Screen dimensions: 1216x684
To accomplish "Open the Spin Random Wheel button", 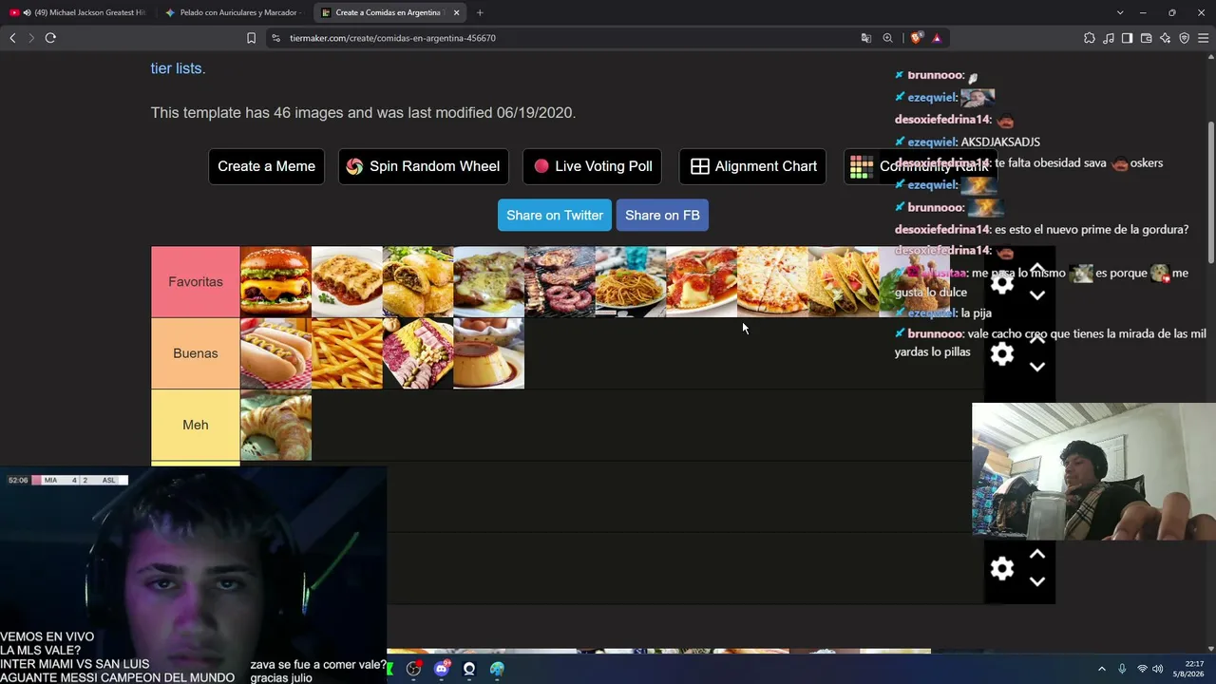I will pos(423,166).
